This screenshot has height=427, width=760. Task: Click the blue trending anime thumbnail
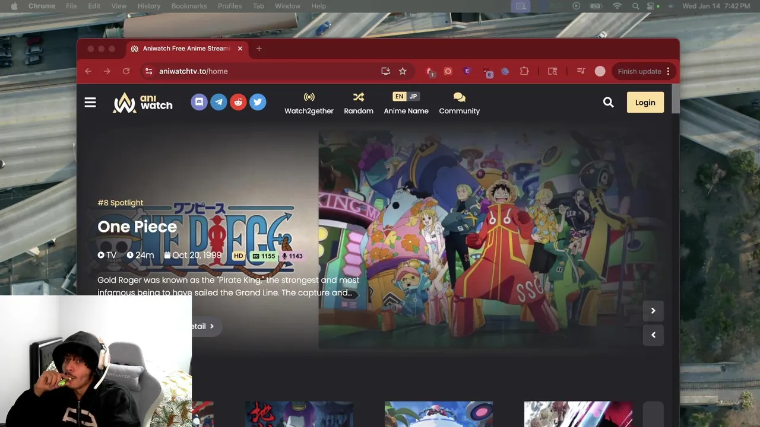click(x=439, y=414)
